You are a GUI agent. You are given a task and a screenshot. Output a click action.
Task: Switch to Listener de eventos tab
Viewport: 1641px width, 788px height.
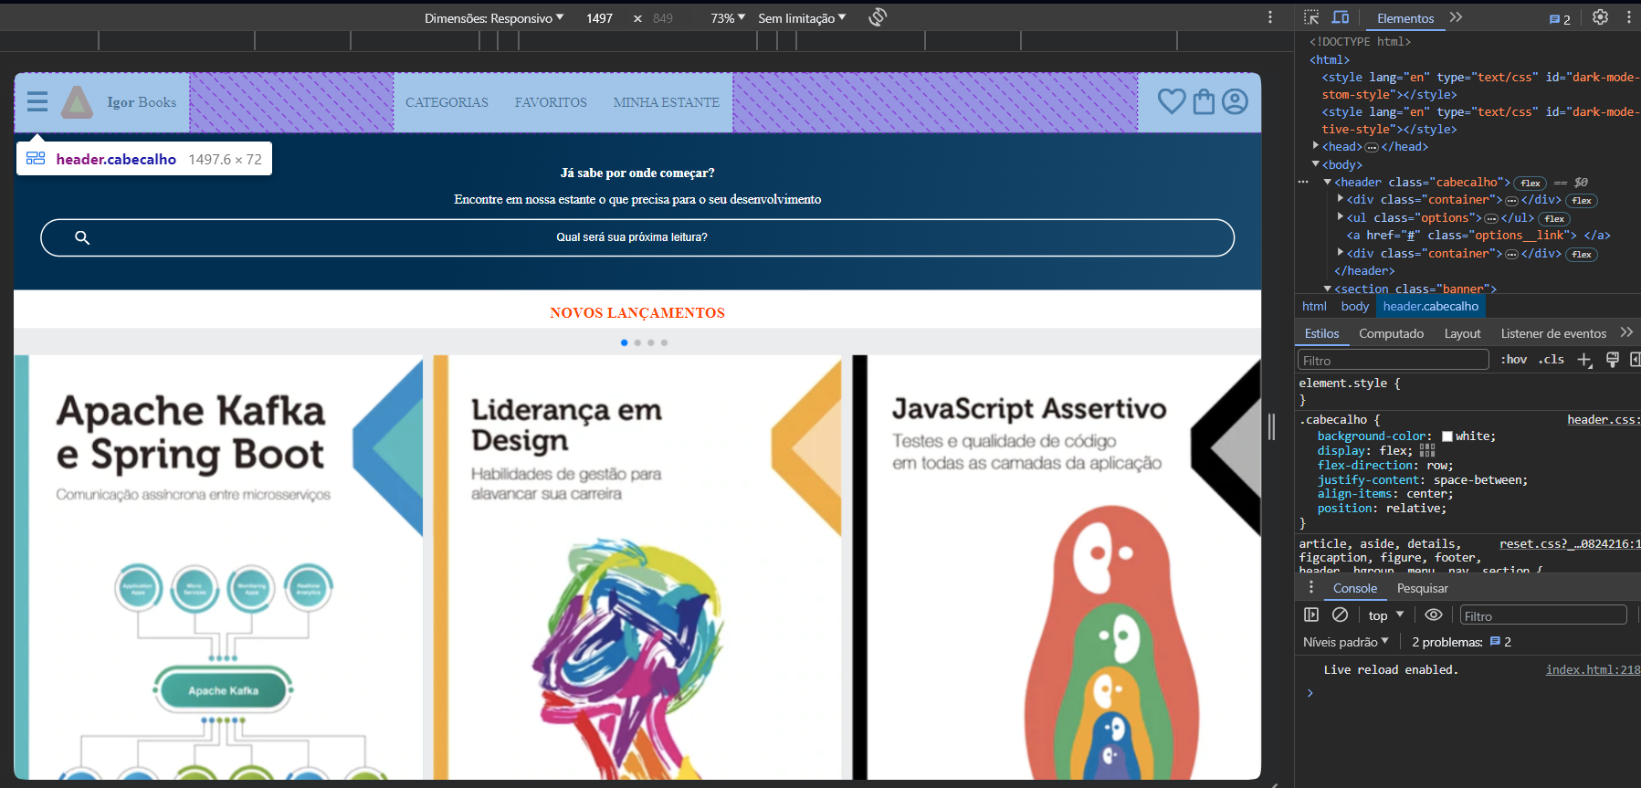pos(1553,333)
